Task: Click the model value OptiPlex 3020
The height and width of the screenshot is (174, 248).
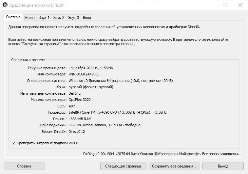Action: pyautogui.click(x=80, y=100)
